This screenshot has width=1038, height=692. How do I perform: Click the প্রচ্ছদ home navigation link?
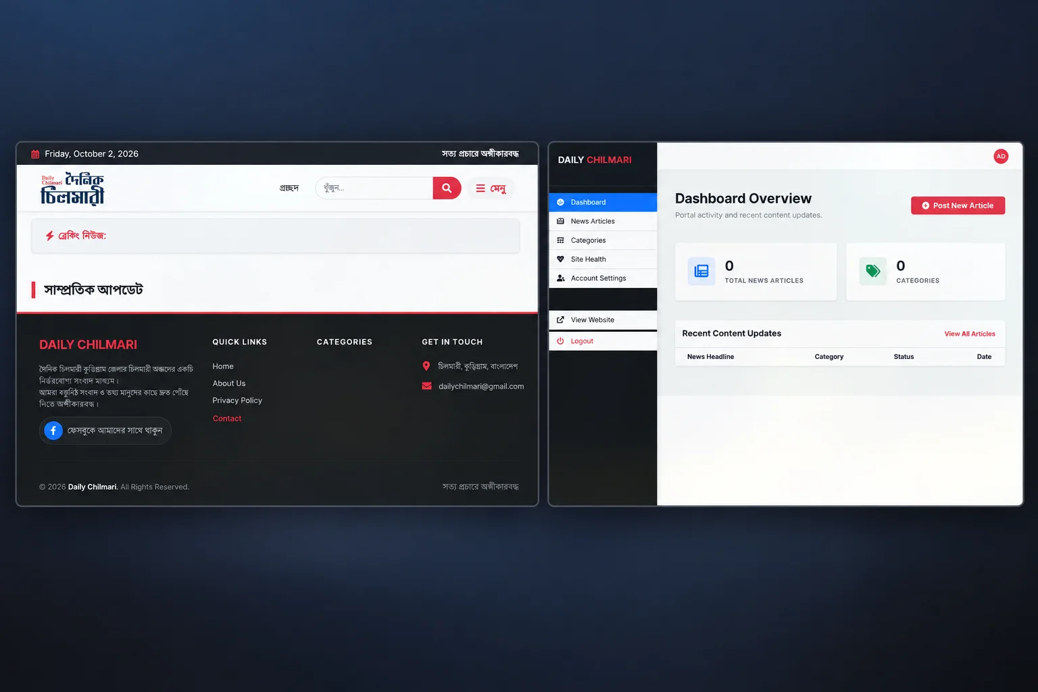click(x=289, y=188)
